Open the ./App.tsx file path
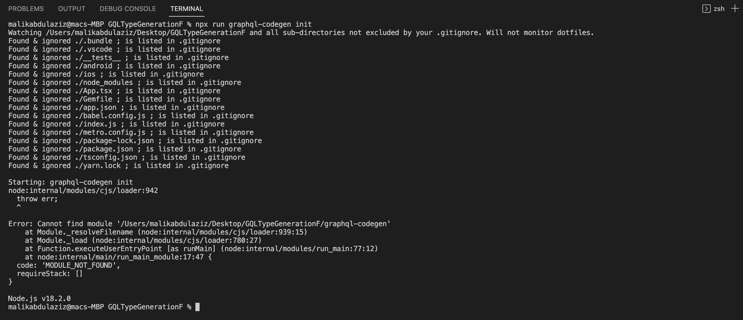The height and width of the screenshot is (320, 743). 94,91
